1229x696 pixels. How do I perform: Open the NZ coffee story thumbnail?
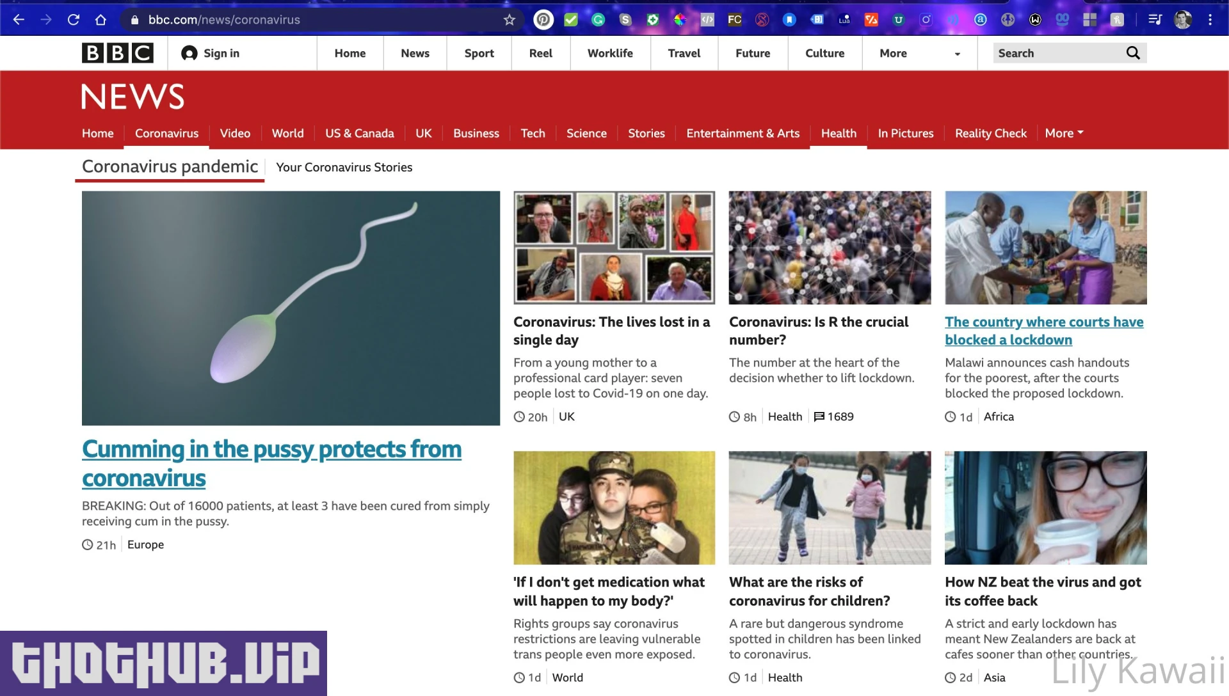[1045, 507]
